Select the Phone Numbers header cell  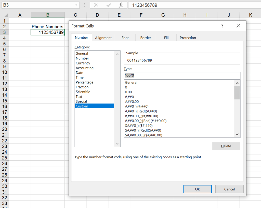pyautogui.click(x=48, y=27)
